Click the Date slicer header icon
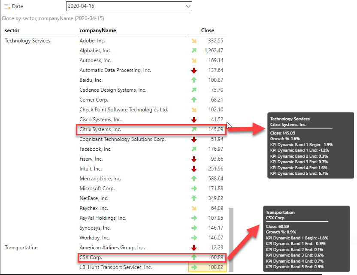Viewport: 357px width, 275px height. (x=7, y=6)
